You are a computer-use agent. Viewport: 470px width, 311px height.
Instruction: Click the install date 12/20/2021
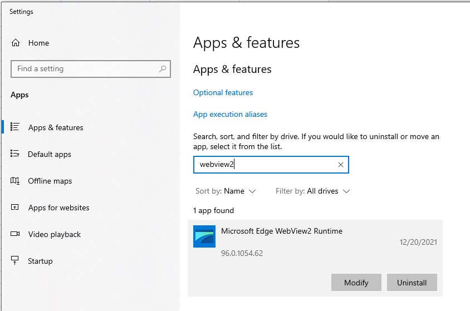point(418,242)
